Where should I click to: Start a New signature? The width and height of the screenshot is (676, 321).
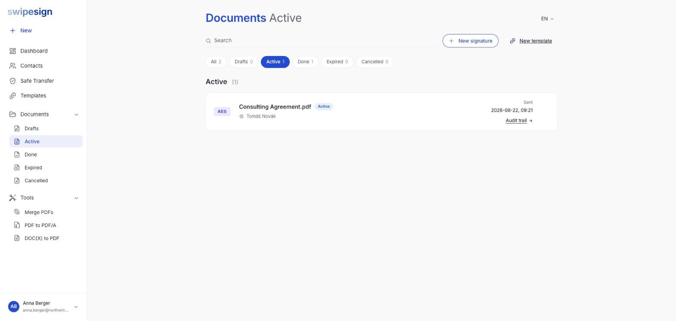point(470,41)
